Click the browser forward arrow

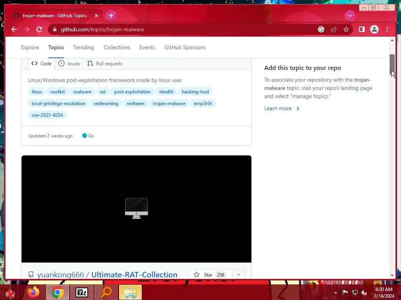click(27, 30)
